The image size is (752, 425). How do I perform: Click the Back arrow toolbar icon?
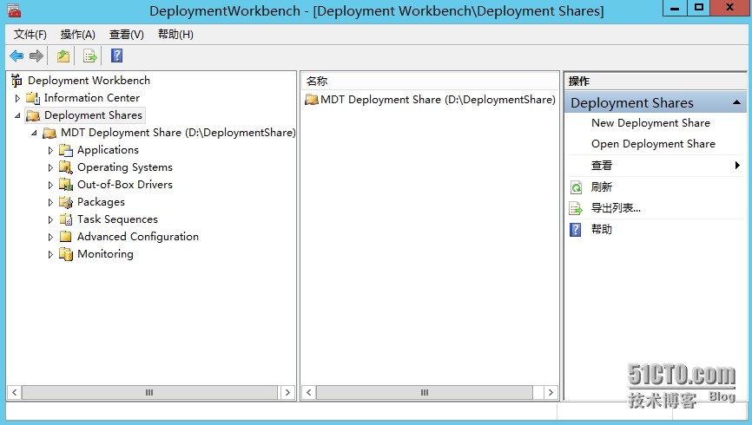16,56
